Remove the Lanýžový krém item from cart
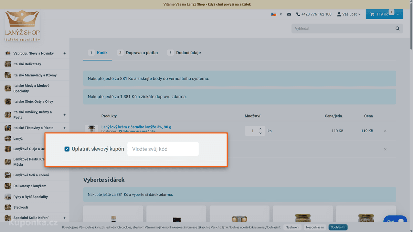The image size is (413, 232). coord(385,131)
